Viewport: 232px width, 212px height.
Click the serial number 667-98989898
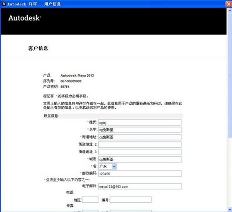click(x=71, y=81)
